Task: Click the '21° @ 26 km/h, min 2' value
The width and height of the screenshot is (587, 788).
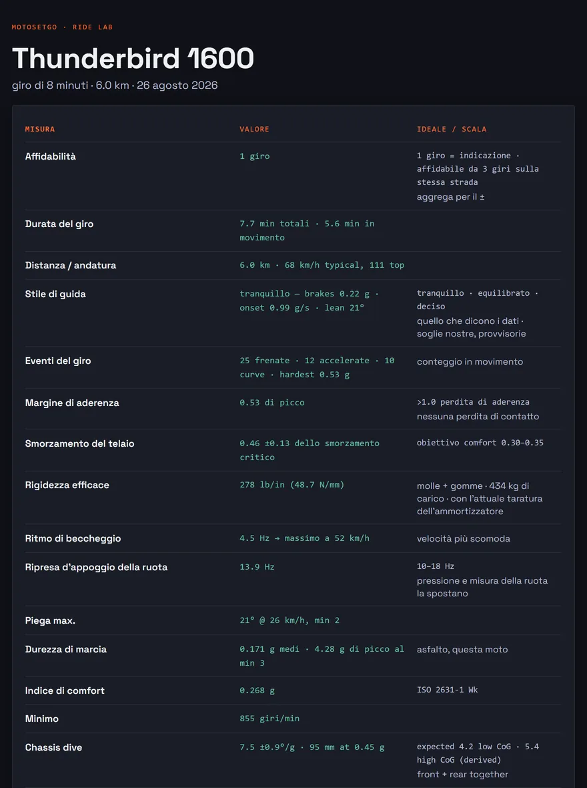Action: pos(289,620)
